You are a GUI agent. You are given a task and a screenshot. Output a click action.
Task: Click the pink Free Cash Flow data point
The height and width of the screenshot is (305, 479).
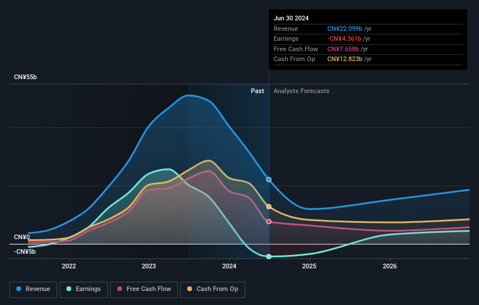click(269, 222)
